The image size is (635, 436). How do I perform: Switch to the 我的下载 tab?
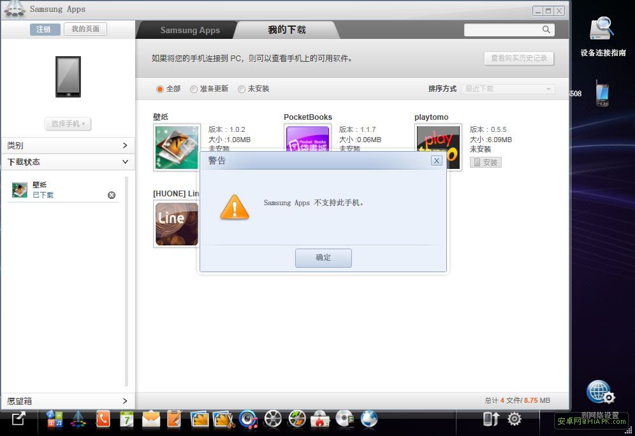(287, 29)
